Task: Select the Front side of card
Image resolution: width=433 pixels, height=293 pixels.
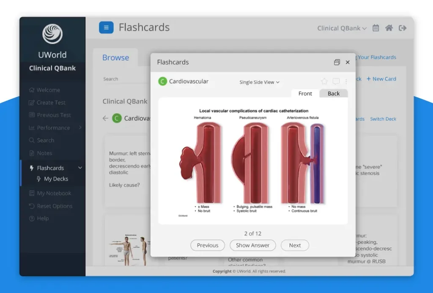Action: 305,93
